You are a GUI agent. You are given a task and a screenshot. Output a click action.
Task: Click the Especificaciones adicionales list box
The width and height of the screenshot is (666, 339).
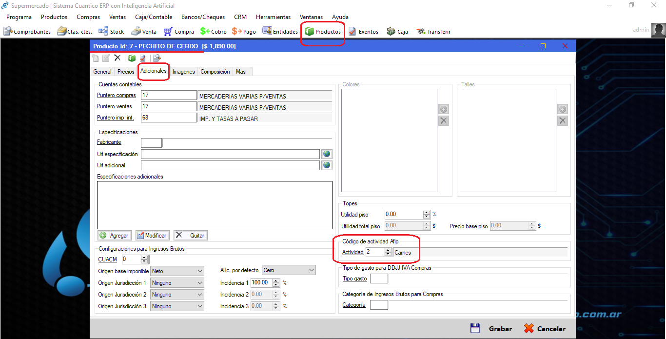point(215,205)
